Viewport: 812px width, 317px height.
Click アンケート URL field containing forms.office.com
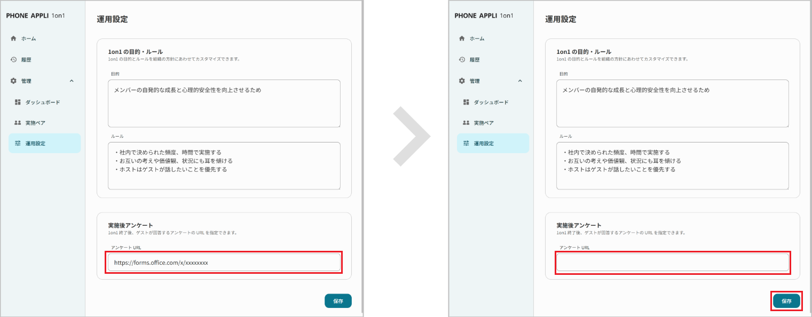click(224, 263)
